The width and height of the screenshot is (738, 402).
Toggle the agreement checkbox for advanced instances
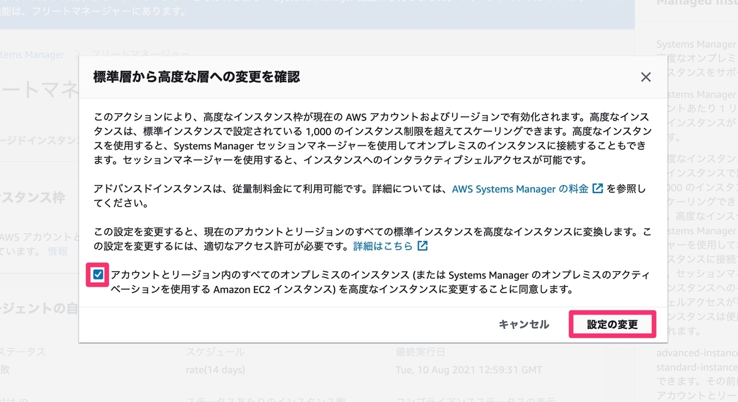[x=98, y=275]
